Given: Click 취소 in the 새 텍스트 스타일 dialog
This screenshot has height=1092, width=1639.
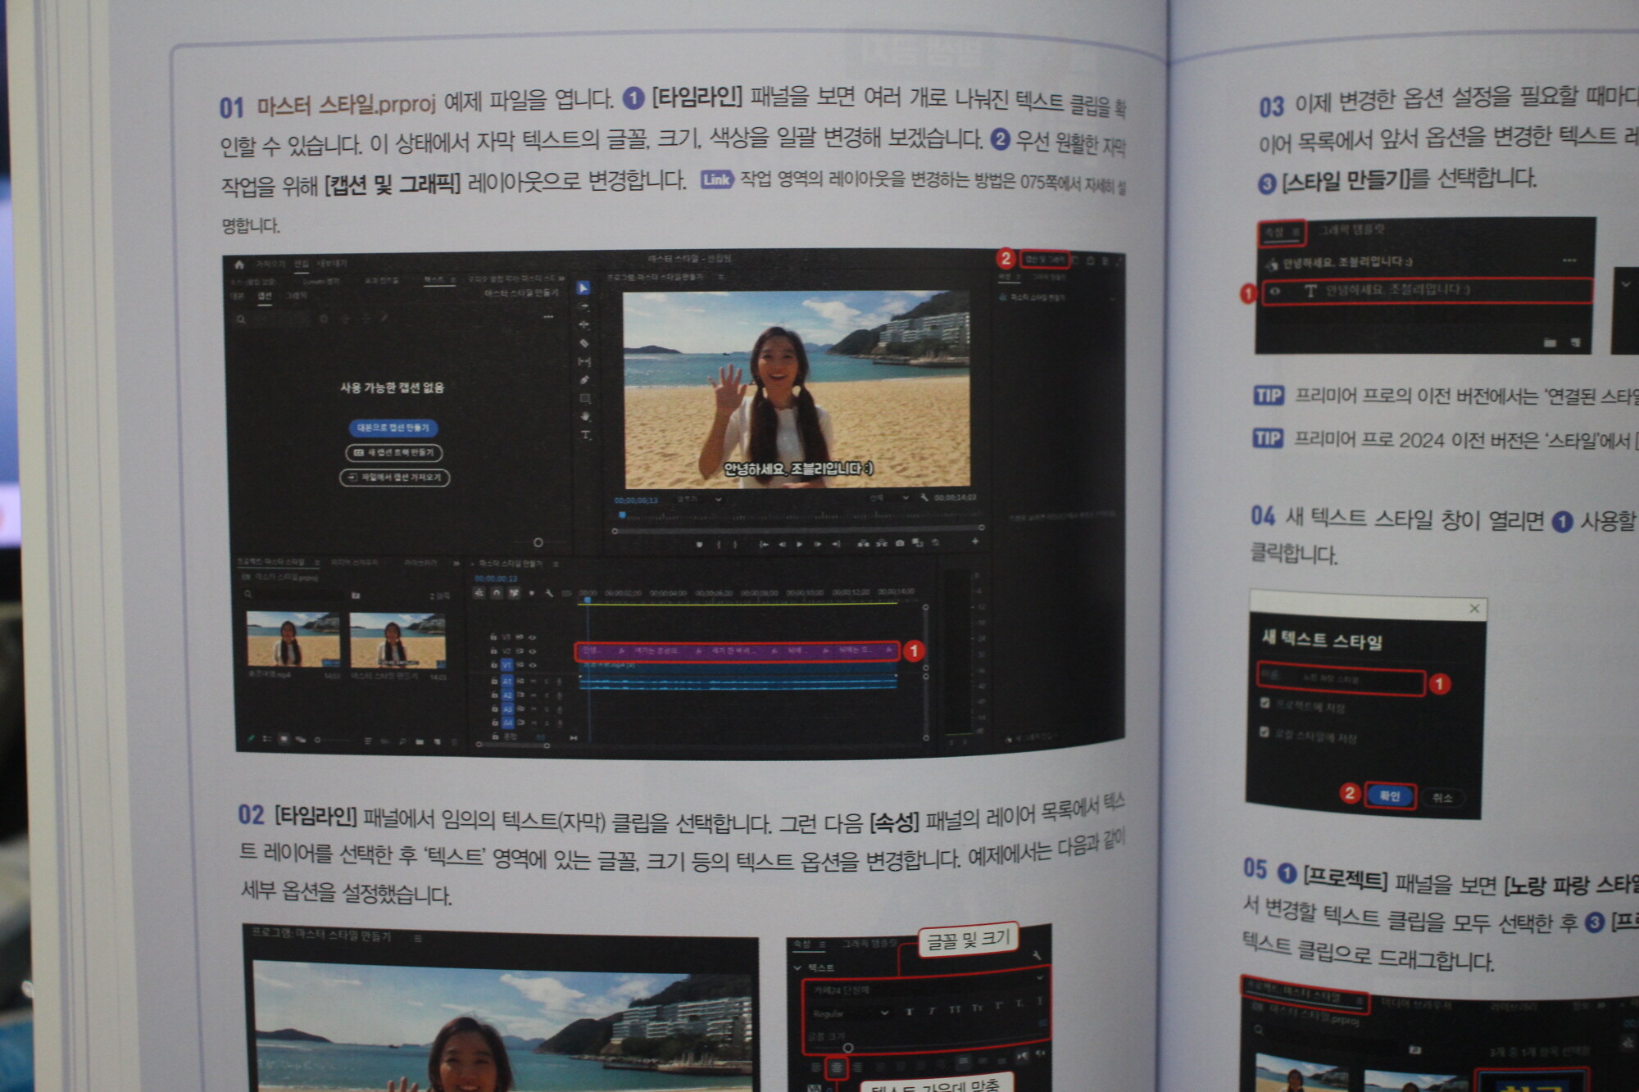Looking at the screenshot, I should (1442, 797).
